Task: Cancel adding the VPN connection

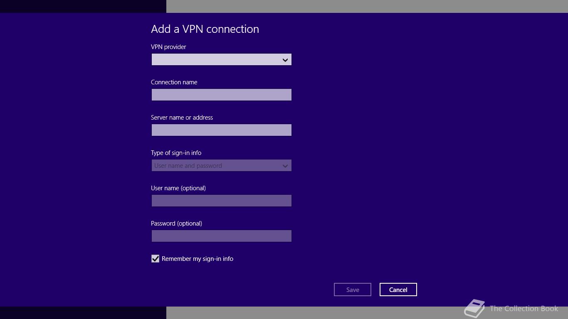Action: 398,290
